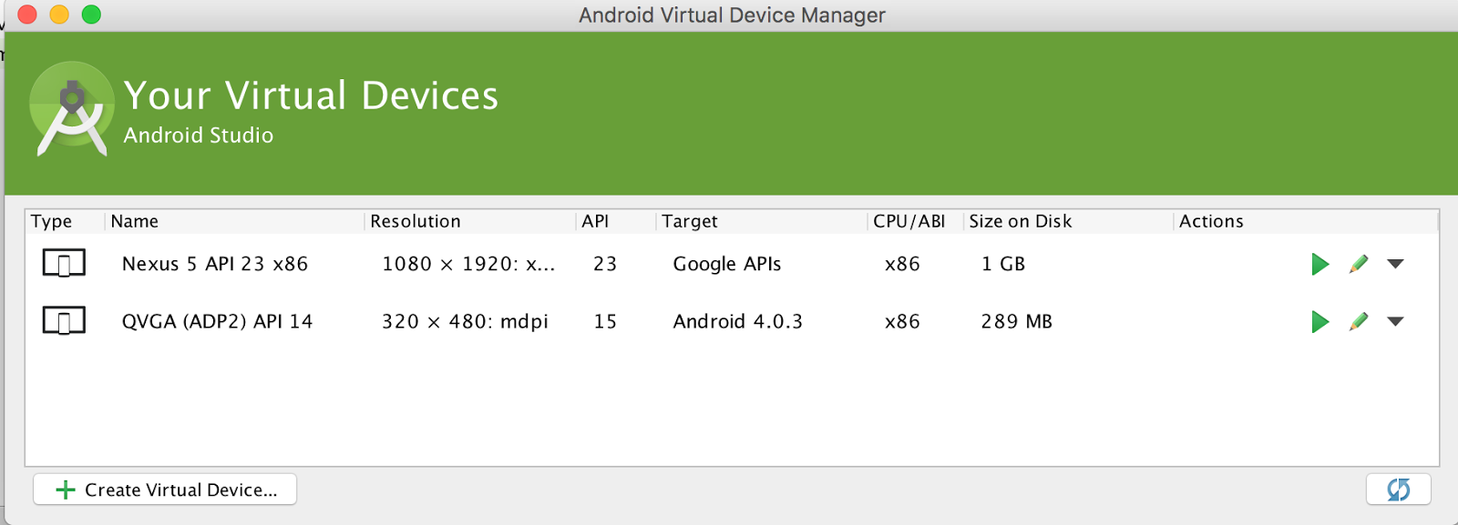The height and width of the screenshot is (525, 1458).
Task: Sort devices by Name column header
Action: 135,221
